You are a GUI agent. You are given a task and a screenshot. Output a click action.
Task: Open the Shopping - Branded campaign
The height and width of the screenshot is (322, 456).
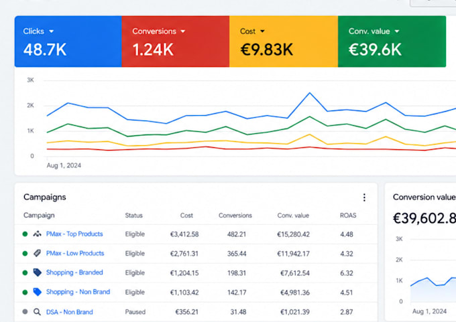tap(74, 272)
